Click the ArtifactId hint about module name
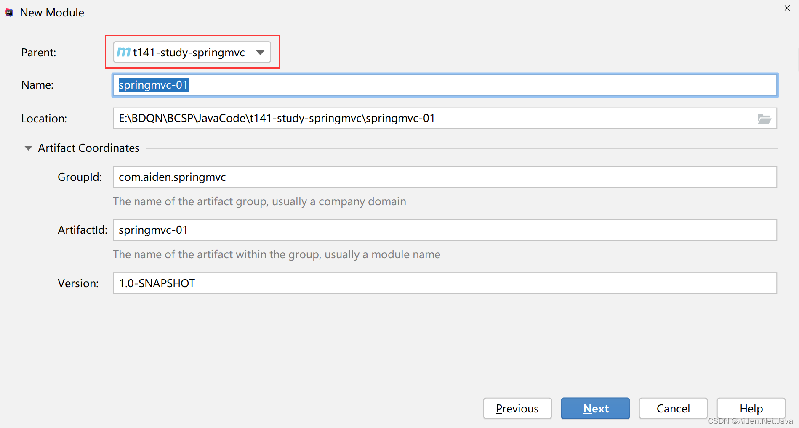The image size is (799, 428). coord(277,254)
